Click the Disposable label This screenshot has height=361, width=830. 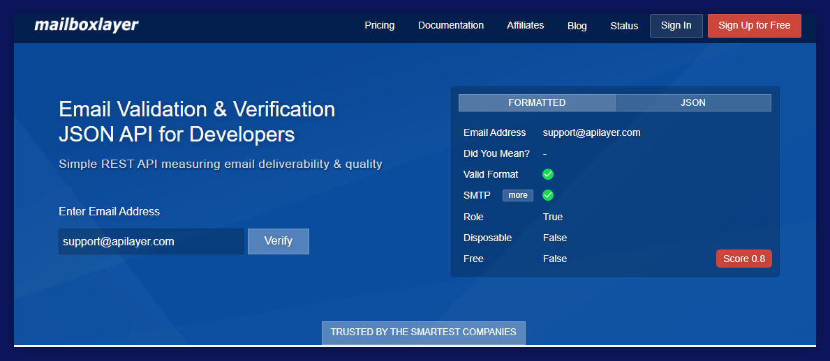click(487, 238)
